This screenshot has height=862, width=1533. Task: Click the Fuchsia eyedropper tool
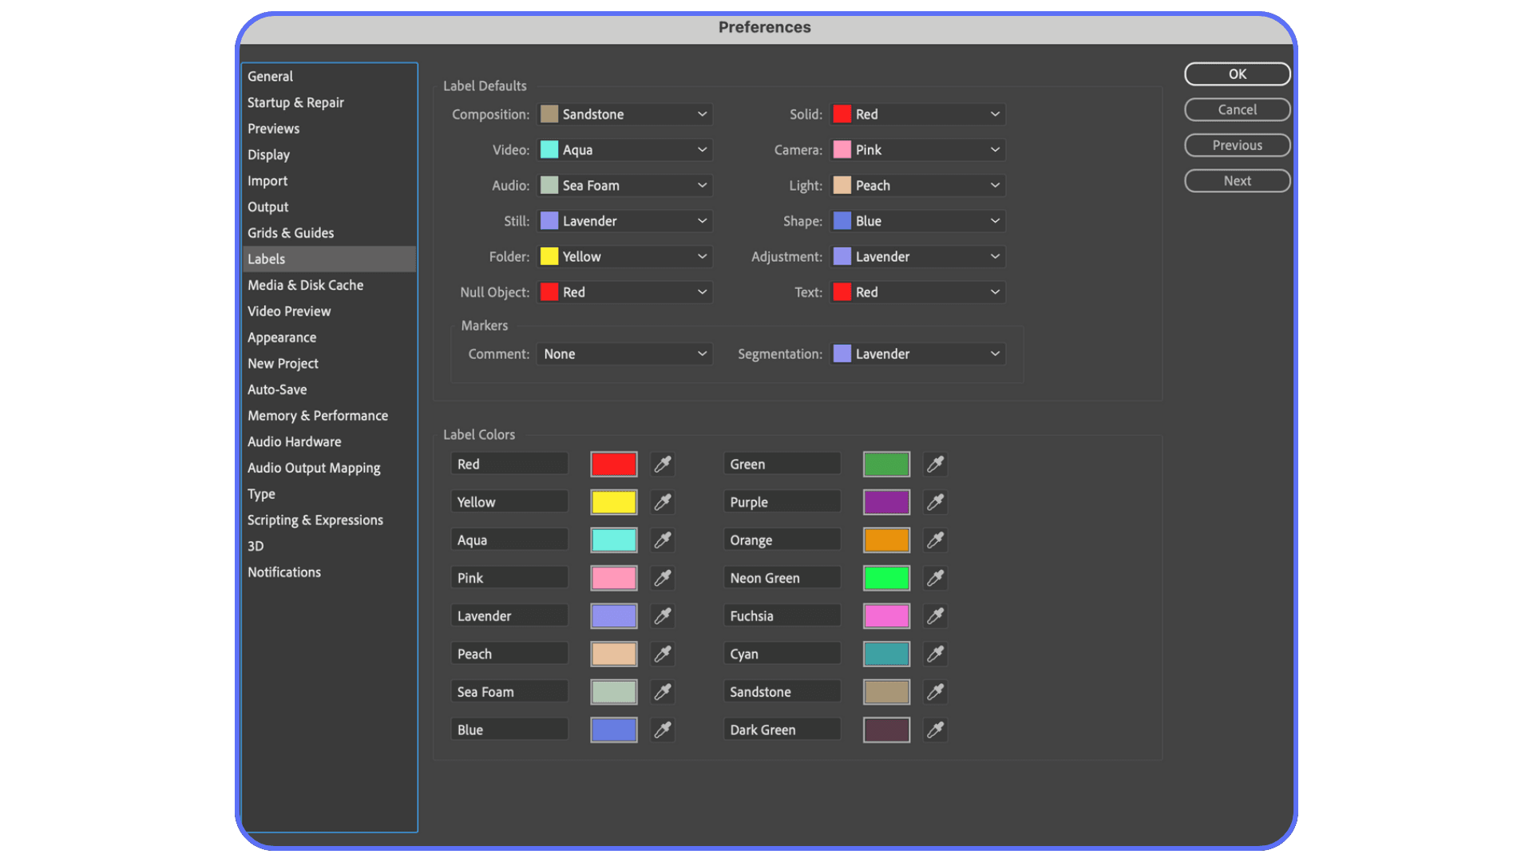[x=935, y=615]
